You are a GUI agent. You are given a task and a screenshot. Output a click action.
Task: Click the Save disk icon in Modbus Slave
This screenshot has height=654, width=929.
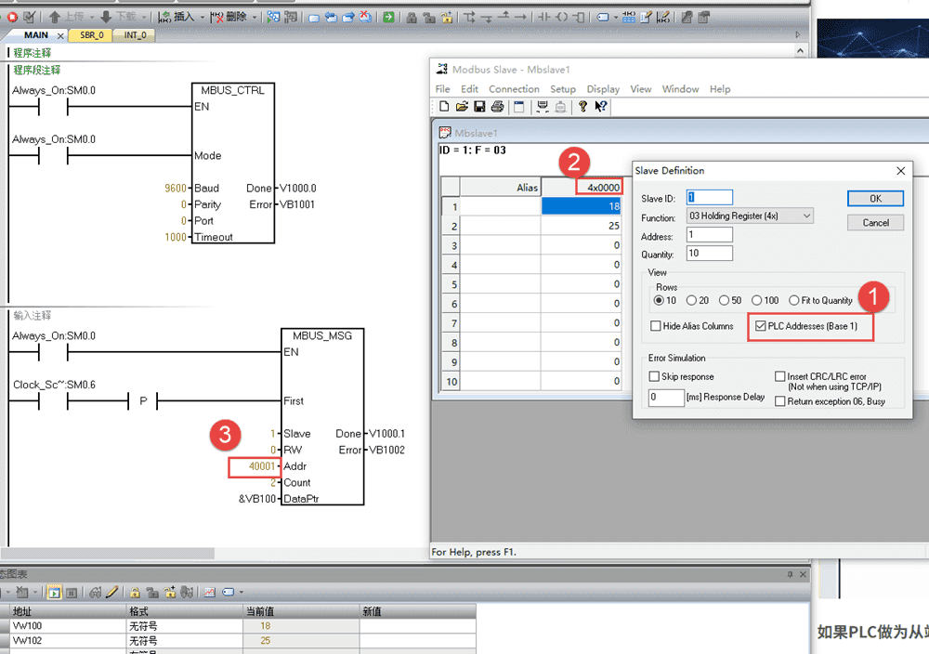tap(479, 107)
